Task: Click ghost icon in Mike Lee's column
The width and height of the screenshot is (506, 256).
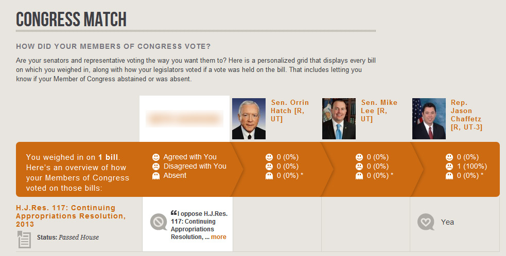Action: pyautogui.click(x=359, y=176)
